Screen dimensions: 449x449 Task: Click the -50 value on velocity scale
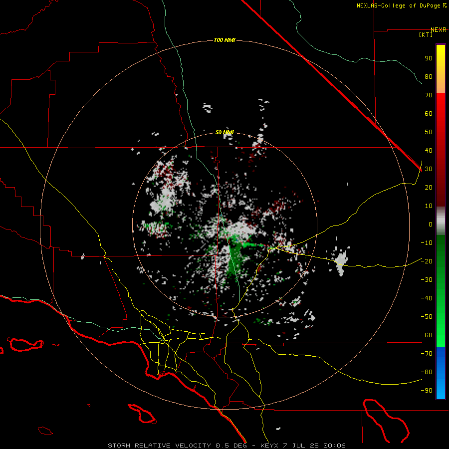click(427, 317)
